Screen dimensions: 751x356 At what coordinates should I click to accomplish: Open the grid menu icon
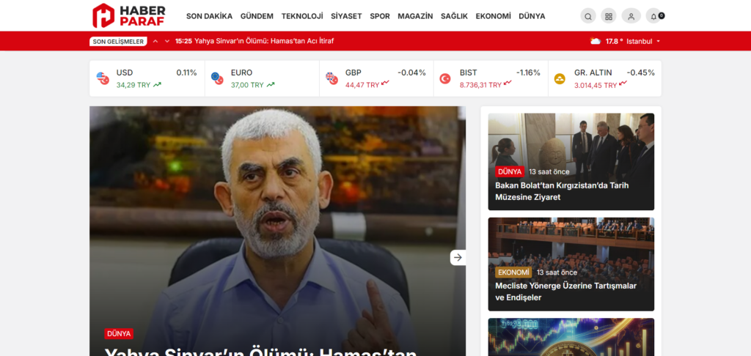(608, 16)
